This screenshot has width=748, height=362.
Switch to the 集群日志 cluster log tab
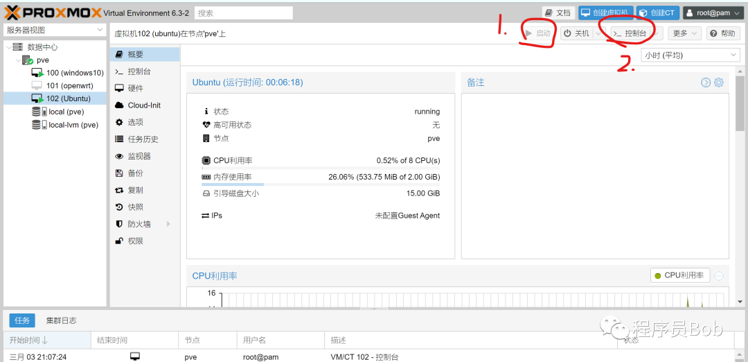click(x=62, y=321)
